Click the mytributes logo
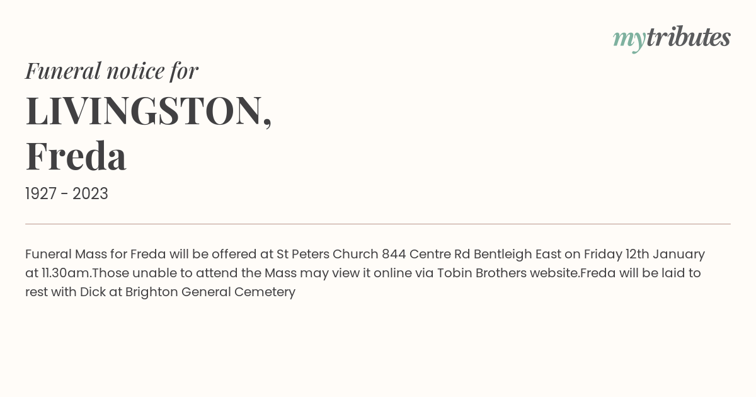 (x=672, y=38)
